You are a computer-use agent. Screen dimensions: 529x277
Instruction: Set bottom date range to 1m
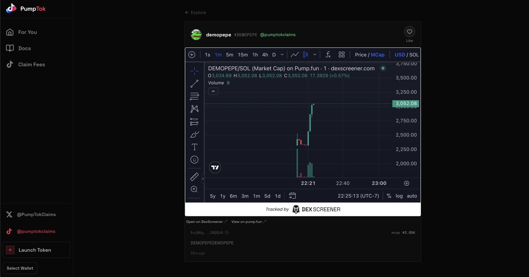tap(257, 196)
